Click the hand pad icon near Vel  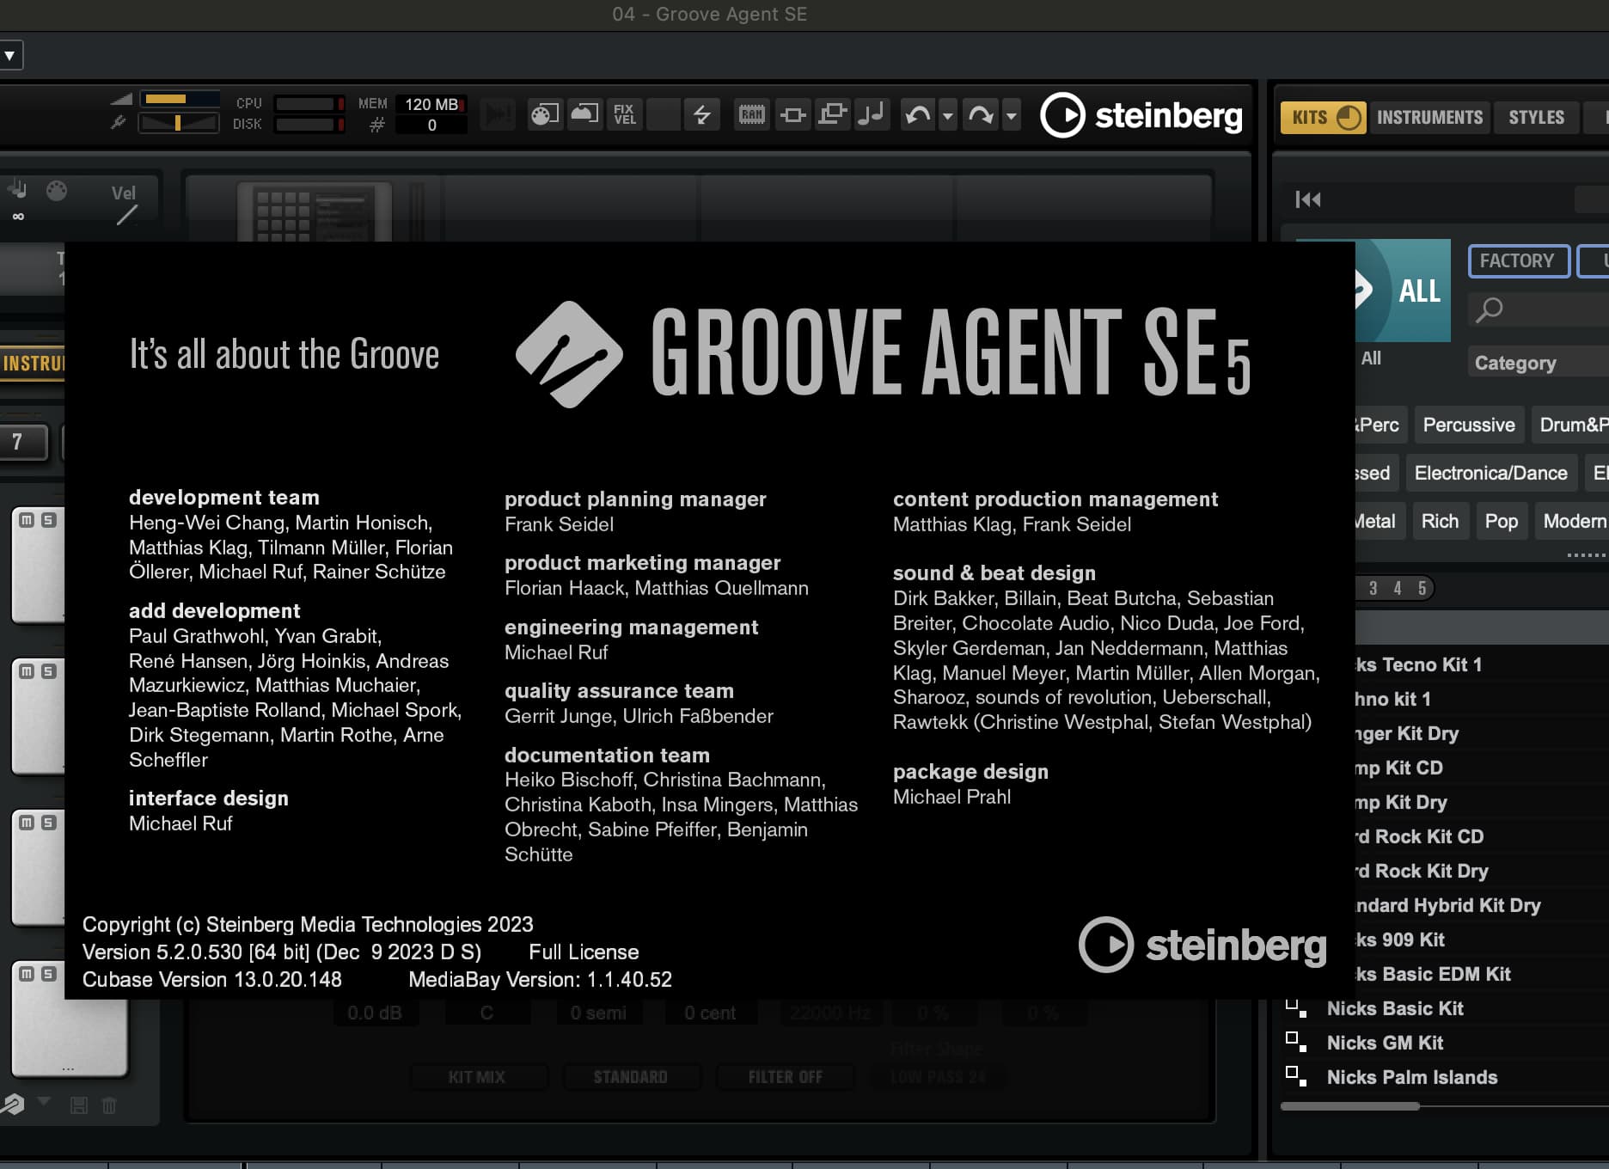(x=16, y=189)
